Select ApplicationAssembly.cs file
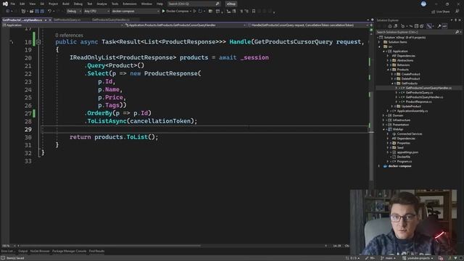This screenshot has width=464, height=261. [413, 111]
